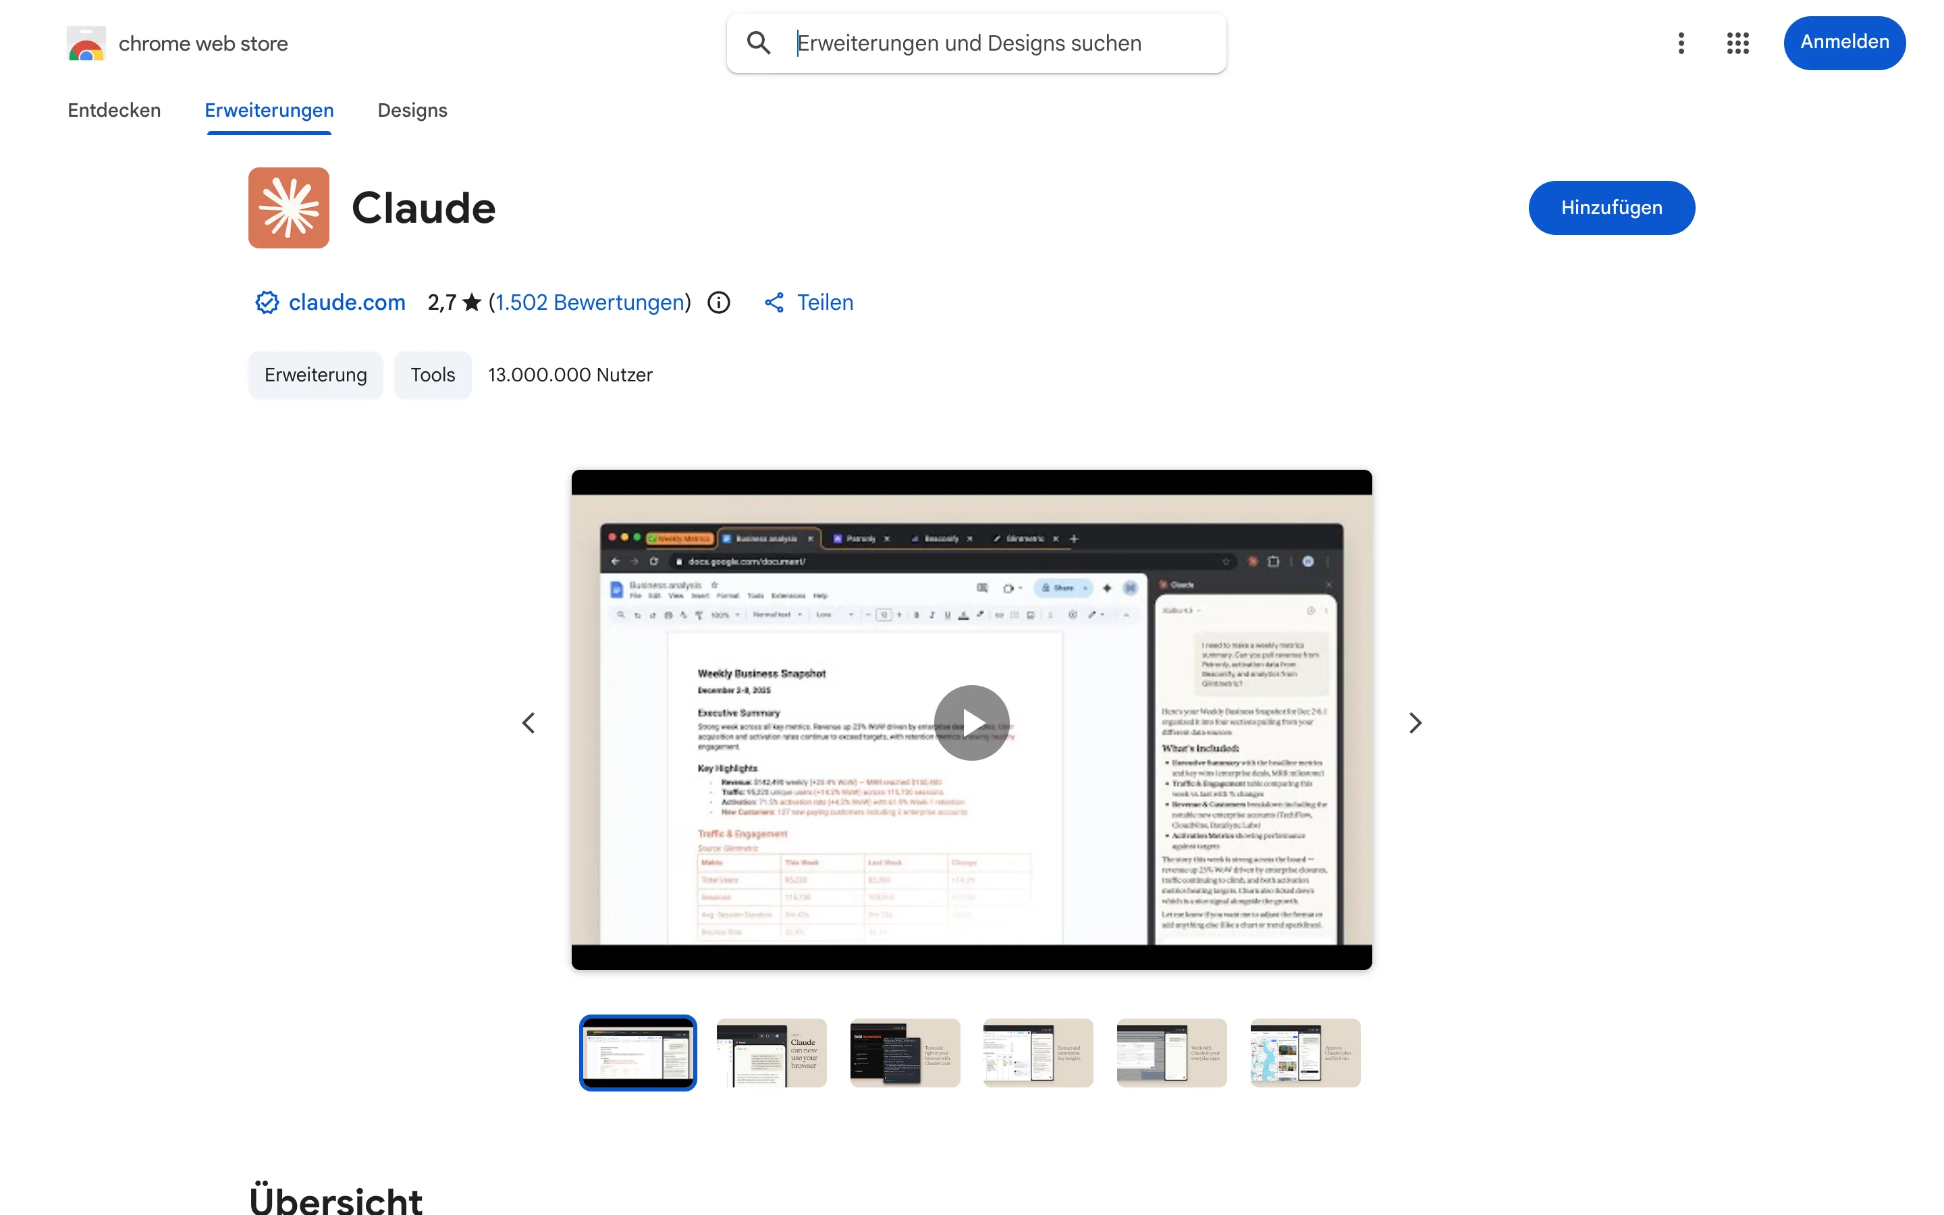1944x1215 pixels.
Task: Click the Chrome Web Store logo
Action: click(x=86, y=43)
